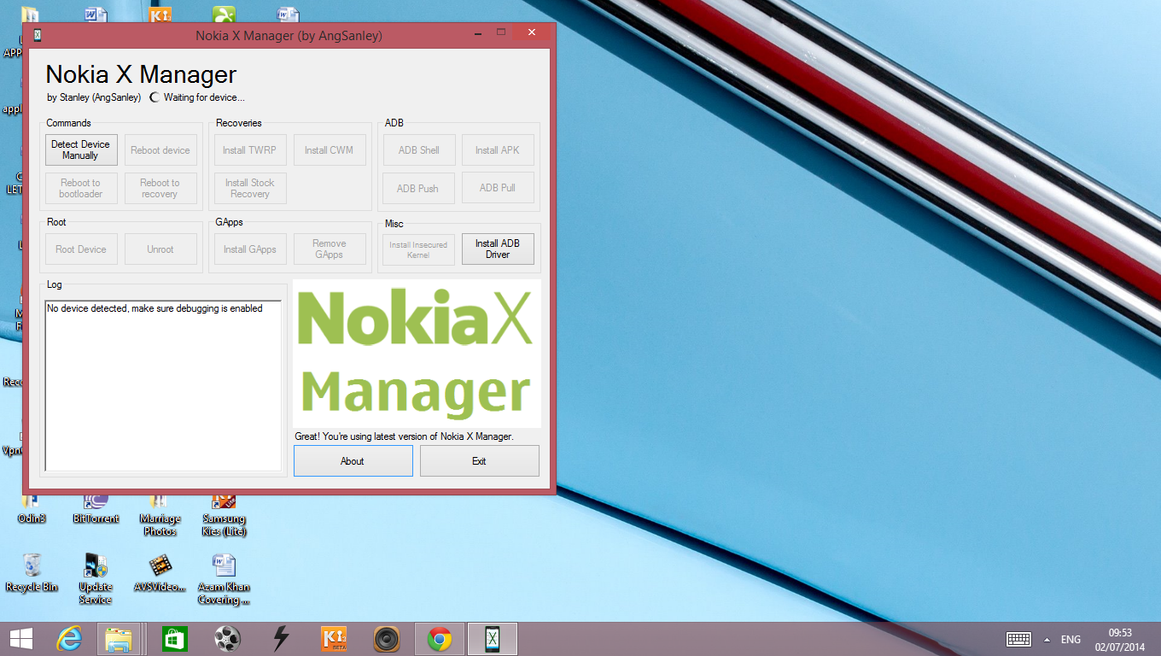Viewport: 1161px width, 656px height.
Task: Open Kies 3 Beta from the taskbar
Action: [333, 638]
